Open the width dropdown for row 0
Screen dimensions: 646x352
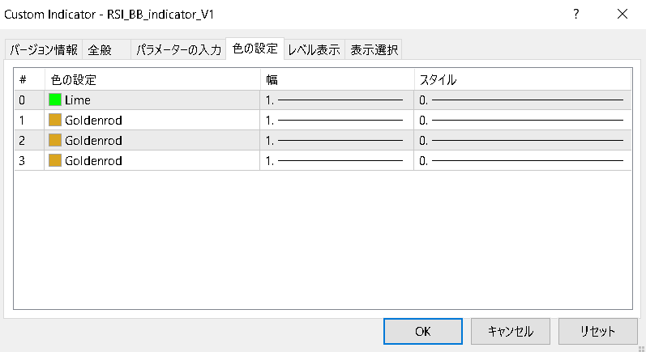tap(336, 100)
